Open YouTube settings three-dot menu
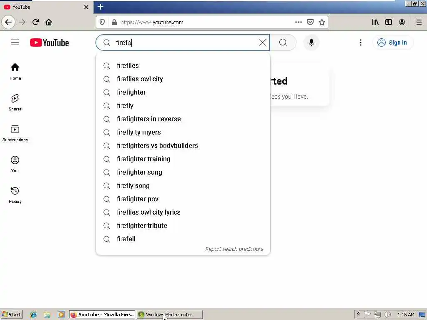Screen dimensions: 427x320 pos(361,42)
